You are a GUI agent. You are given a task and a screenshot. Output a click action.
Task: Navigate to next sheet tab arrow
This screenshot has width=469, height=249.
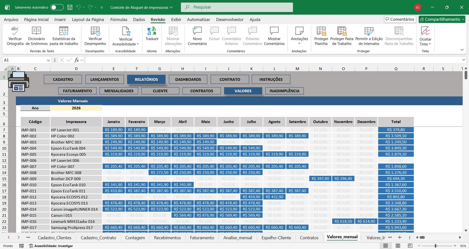coord(18,238)
